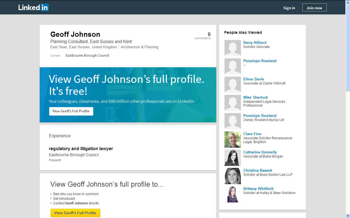Open Barry Hilliard's name link

255,43
